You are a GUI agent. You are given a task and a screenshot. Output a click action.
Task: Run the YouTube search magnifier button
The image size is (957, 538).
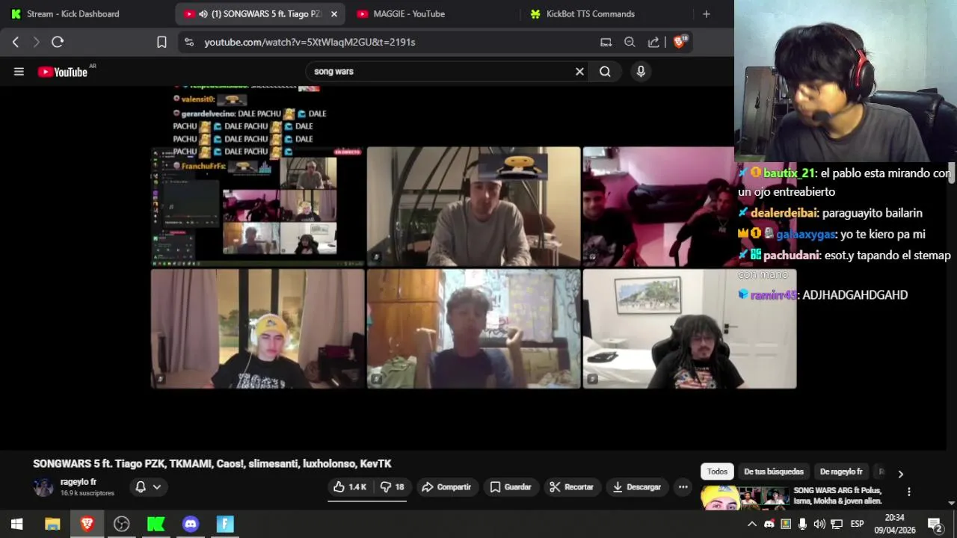[605, 72]
